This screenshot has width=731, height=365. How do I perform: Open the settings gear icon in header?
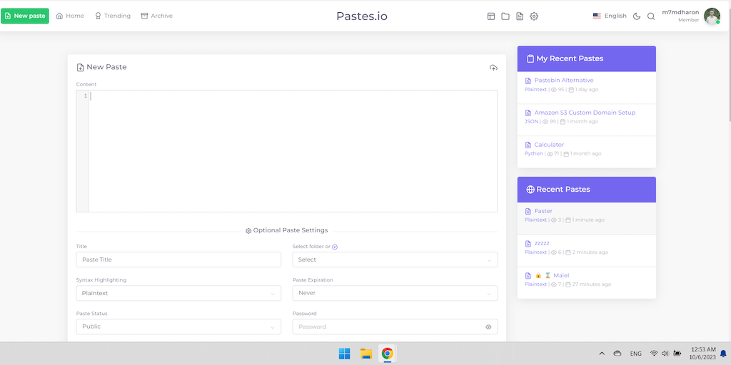click(534, 16)
